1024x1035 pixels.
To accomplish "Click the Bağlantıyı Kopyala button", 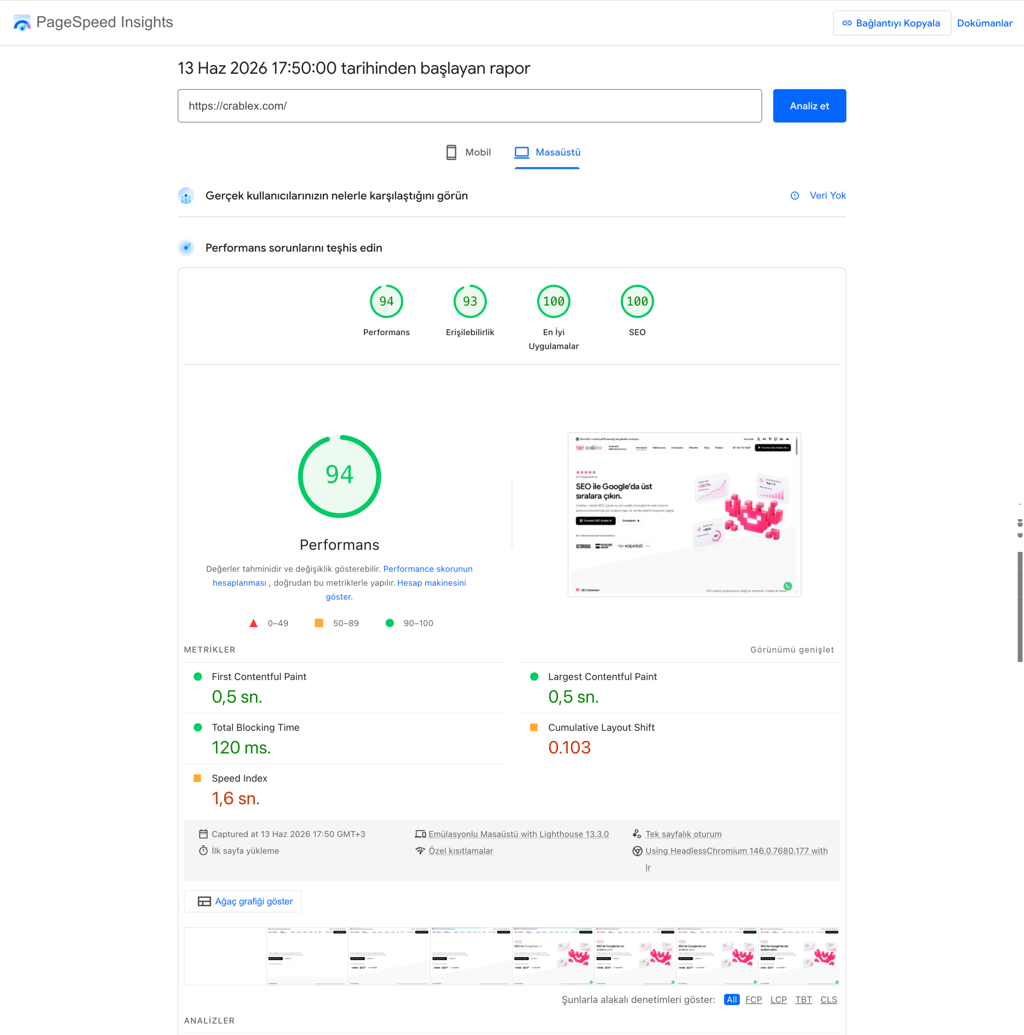I will (x=892, y=23).
